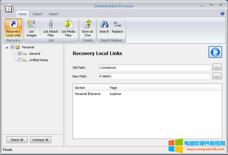228x155 pixels.
Task: Click the Check All button
Action: [x=17, y=140]
